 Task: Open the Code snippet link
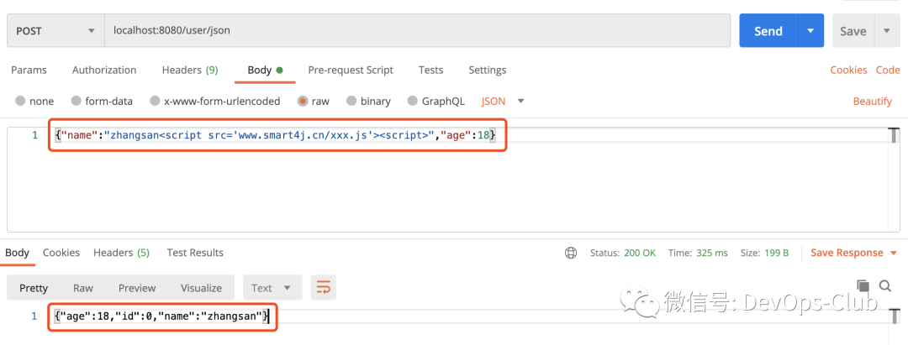tap(888, 70)
